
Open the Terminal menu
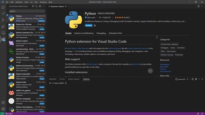click(43, 2)
